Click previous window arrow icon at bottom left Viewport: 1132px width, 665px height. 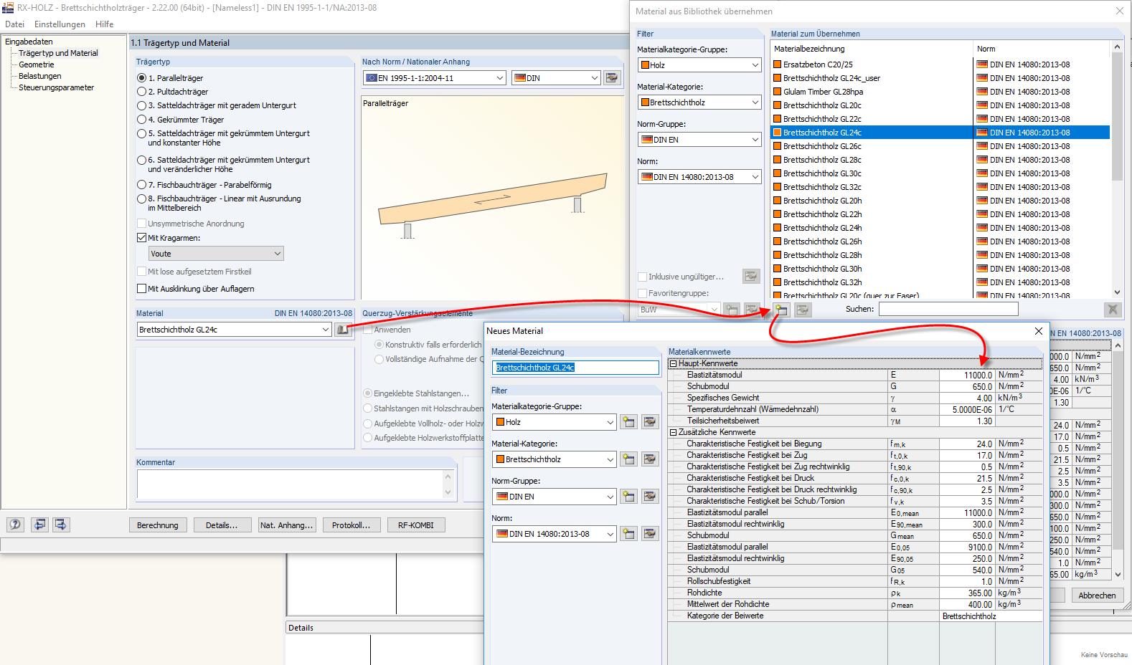40,525
